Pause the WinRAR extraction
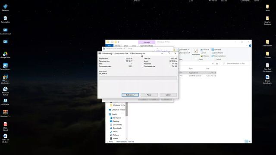 click(x=149, y=95)
